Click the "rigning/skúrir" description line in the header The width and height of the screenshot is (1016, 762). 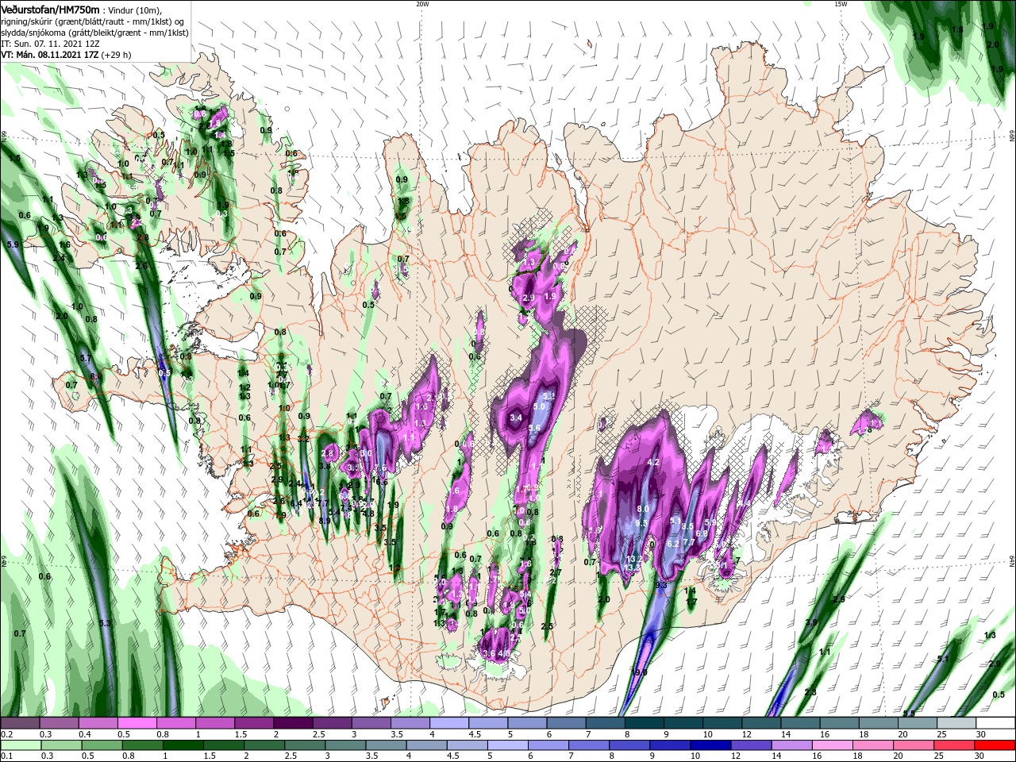click(93, 21)
